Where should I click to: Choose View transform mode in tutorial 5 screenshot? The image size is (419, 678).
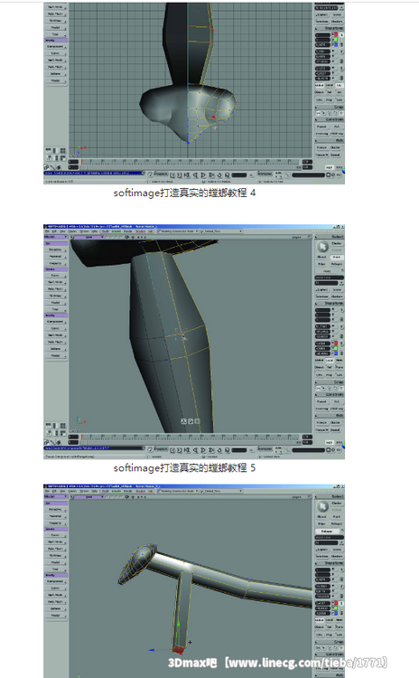340,360
